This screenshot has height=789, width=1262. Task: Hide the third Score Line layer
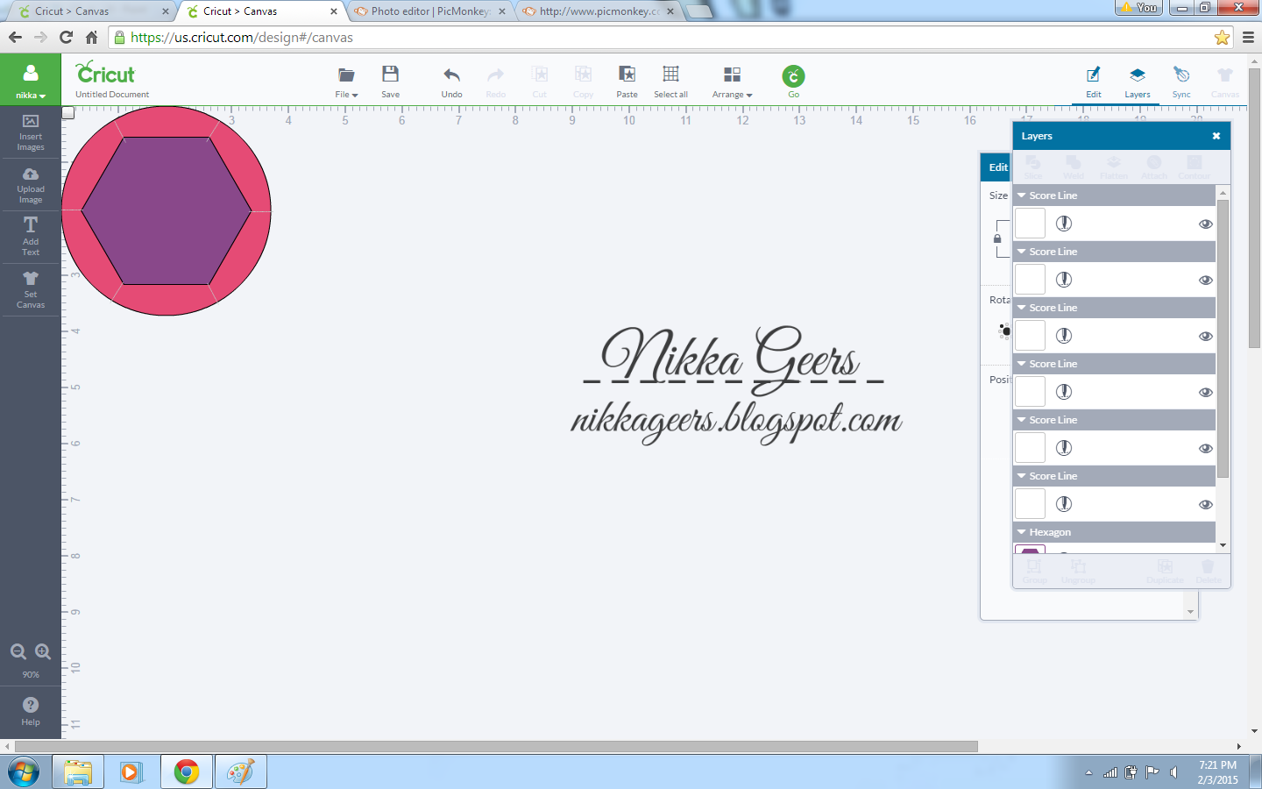coord(1206,336)
